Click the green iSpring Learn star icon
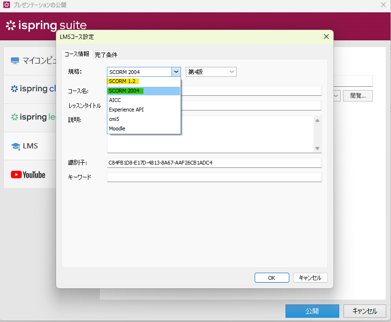 pos(14,117)
